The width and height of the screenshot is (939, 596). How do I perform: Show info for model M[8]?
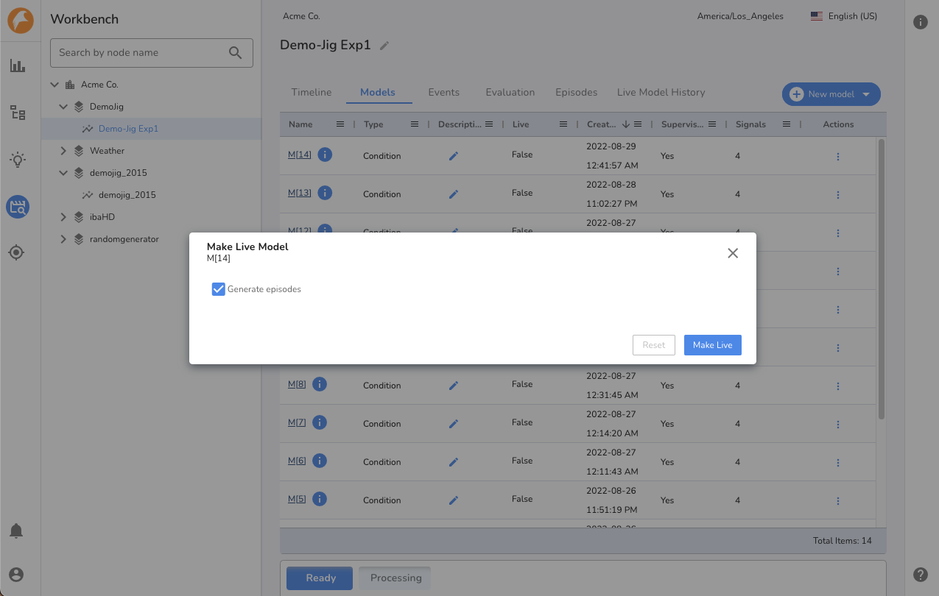coord(320,384)
